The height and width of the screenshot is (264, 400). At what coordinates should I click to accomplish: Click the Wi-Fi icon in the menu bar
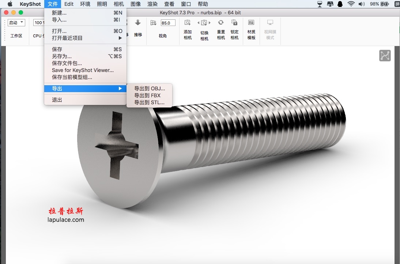[x=351, y=4]
